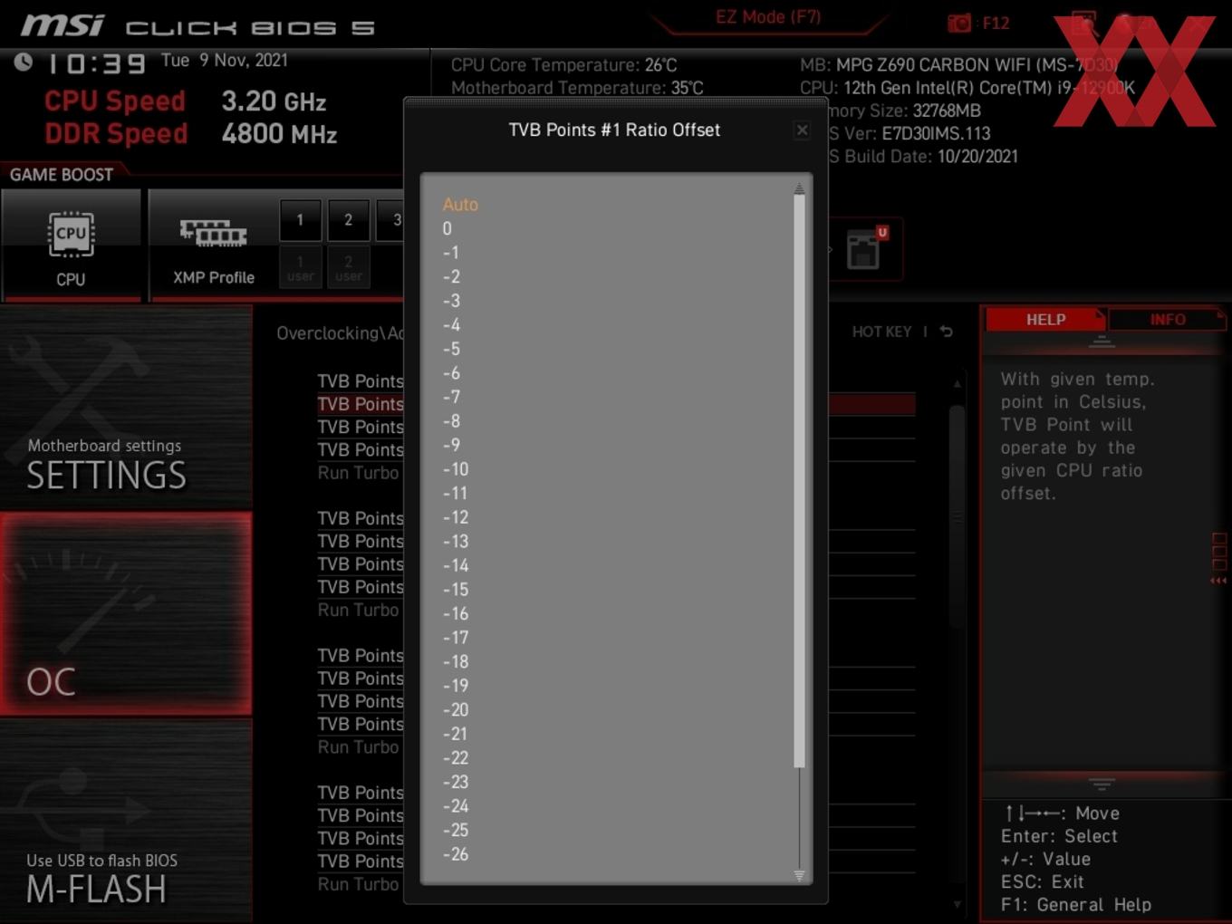
Task: Select offset value -14
Action: coord(456,565)
